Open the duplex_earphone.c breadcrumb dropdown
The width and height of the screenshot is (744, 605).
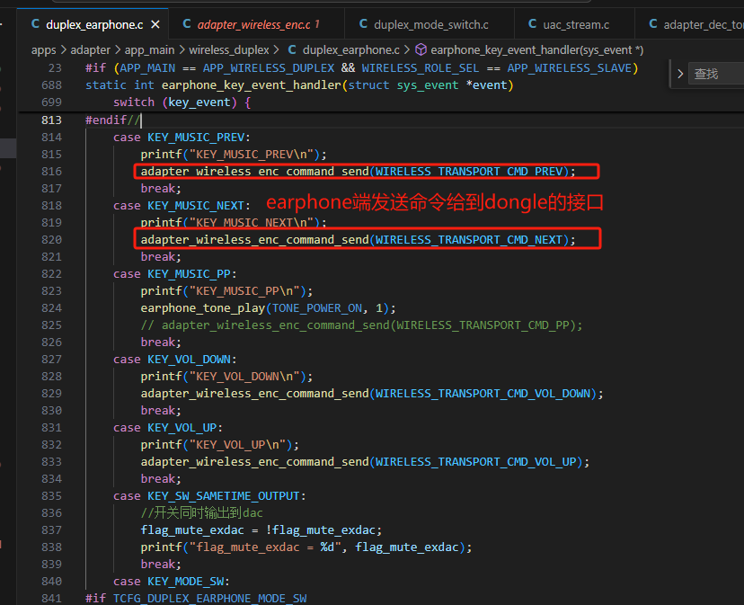click(351, 49)
